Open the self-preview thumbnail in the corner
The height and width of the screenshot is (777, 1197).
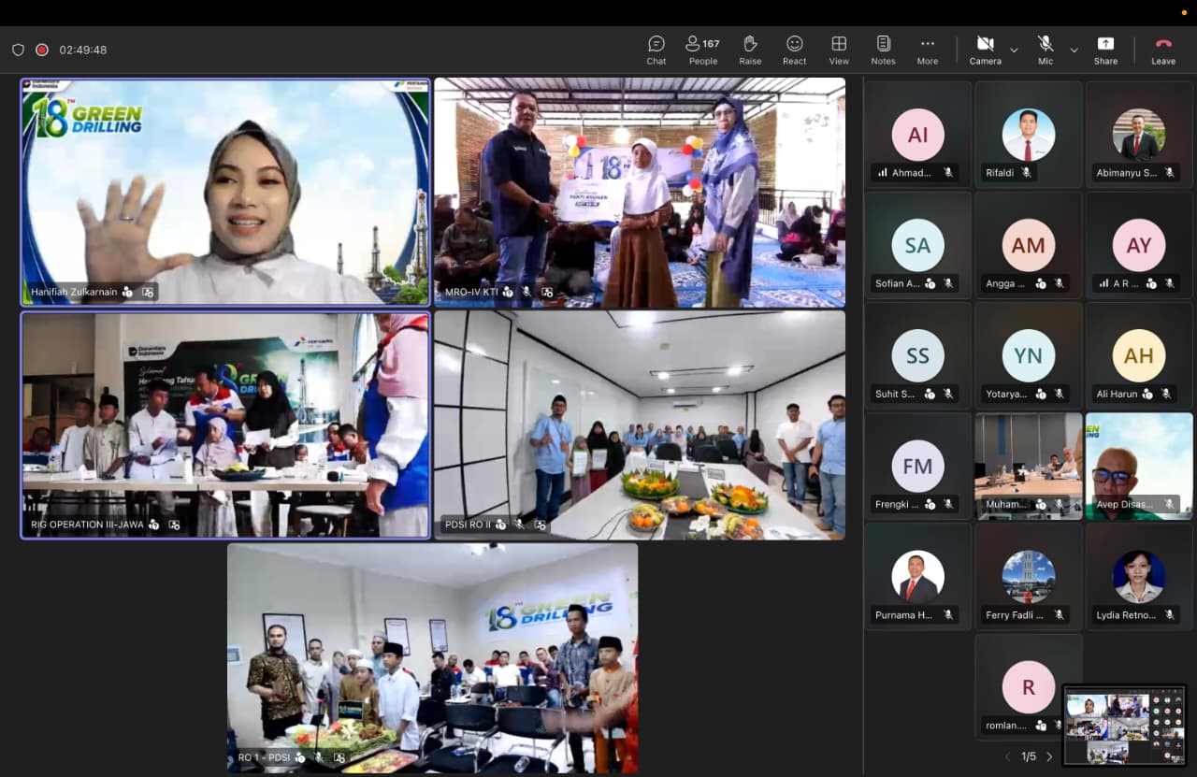click(x=1125, y=726)
